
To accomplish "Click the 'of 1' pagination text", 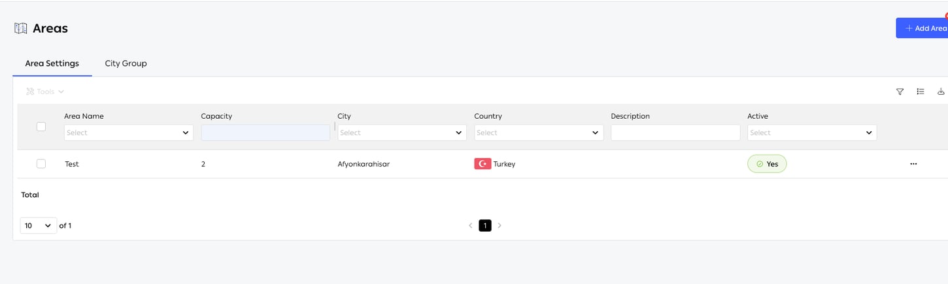I will (x=65, y=225).
